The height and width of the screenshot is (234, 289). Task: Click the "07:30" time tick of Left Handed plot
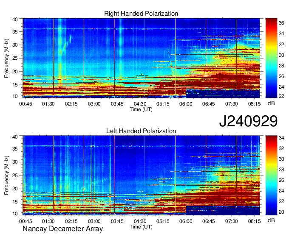(x=231, y=221)
